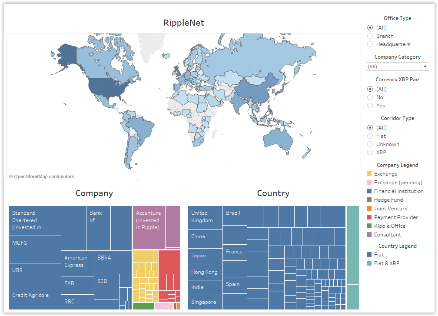Select Currency XRP Pair (All) option
438x316 pixels.
click(370, 89)
